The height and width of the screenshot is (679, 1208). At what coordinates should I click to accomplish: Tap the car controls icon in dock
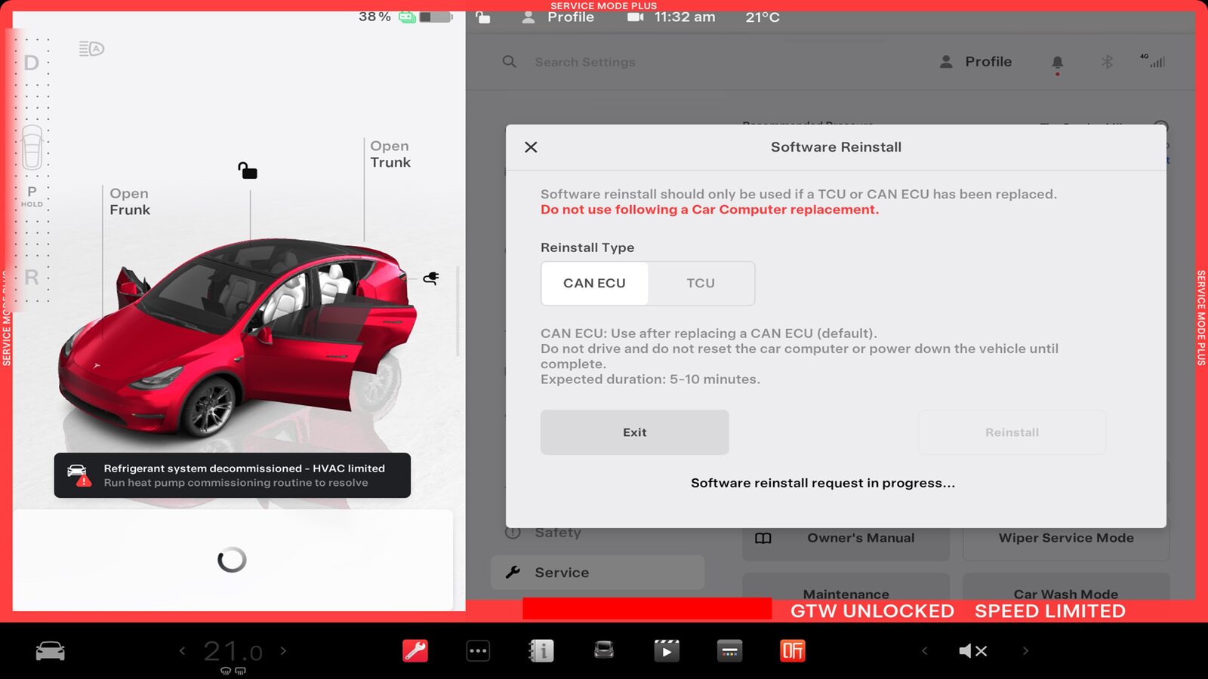pyautogui.click(x=51, y=651)
